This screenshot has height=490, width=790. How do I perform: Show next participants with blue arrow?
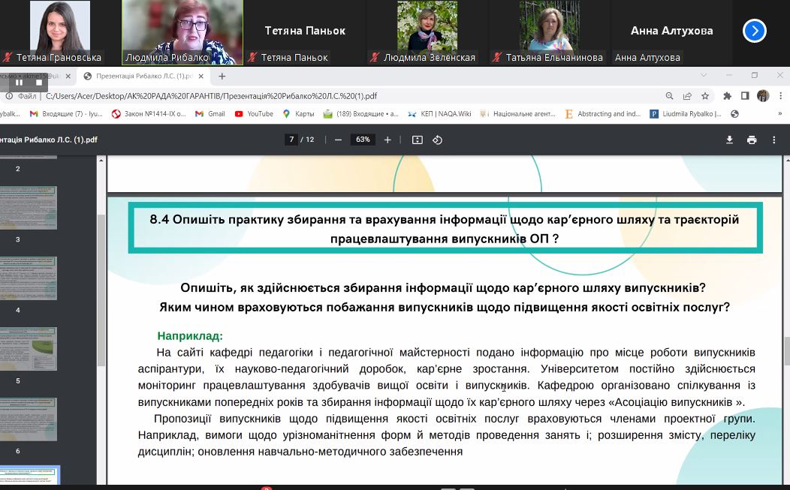pos(754,31)
